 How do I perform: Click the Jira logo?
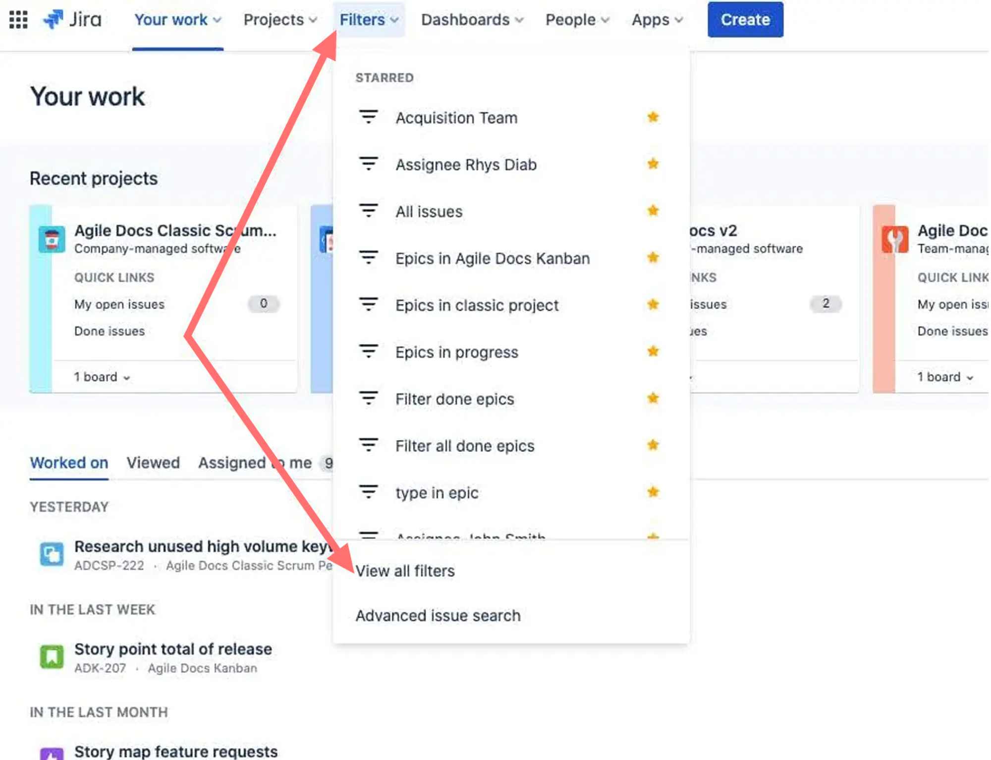(x=72, y=20)
